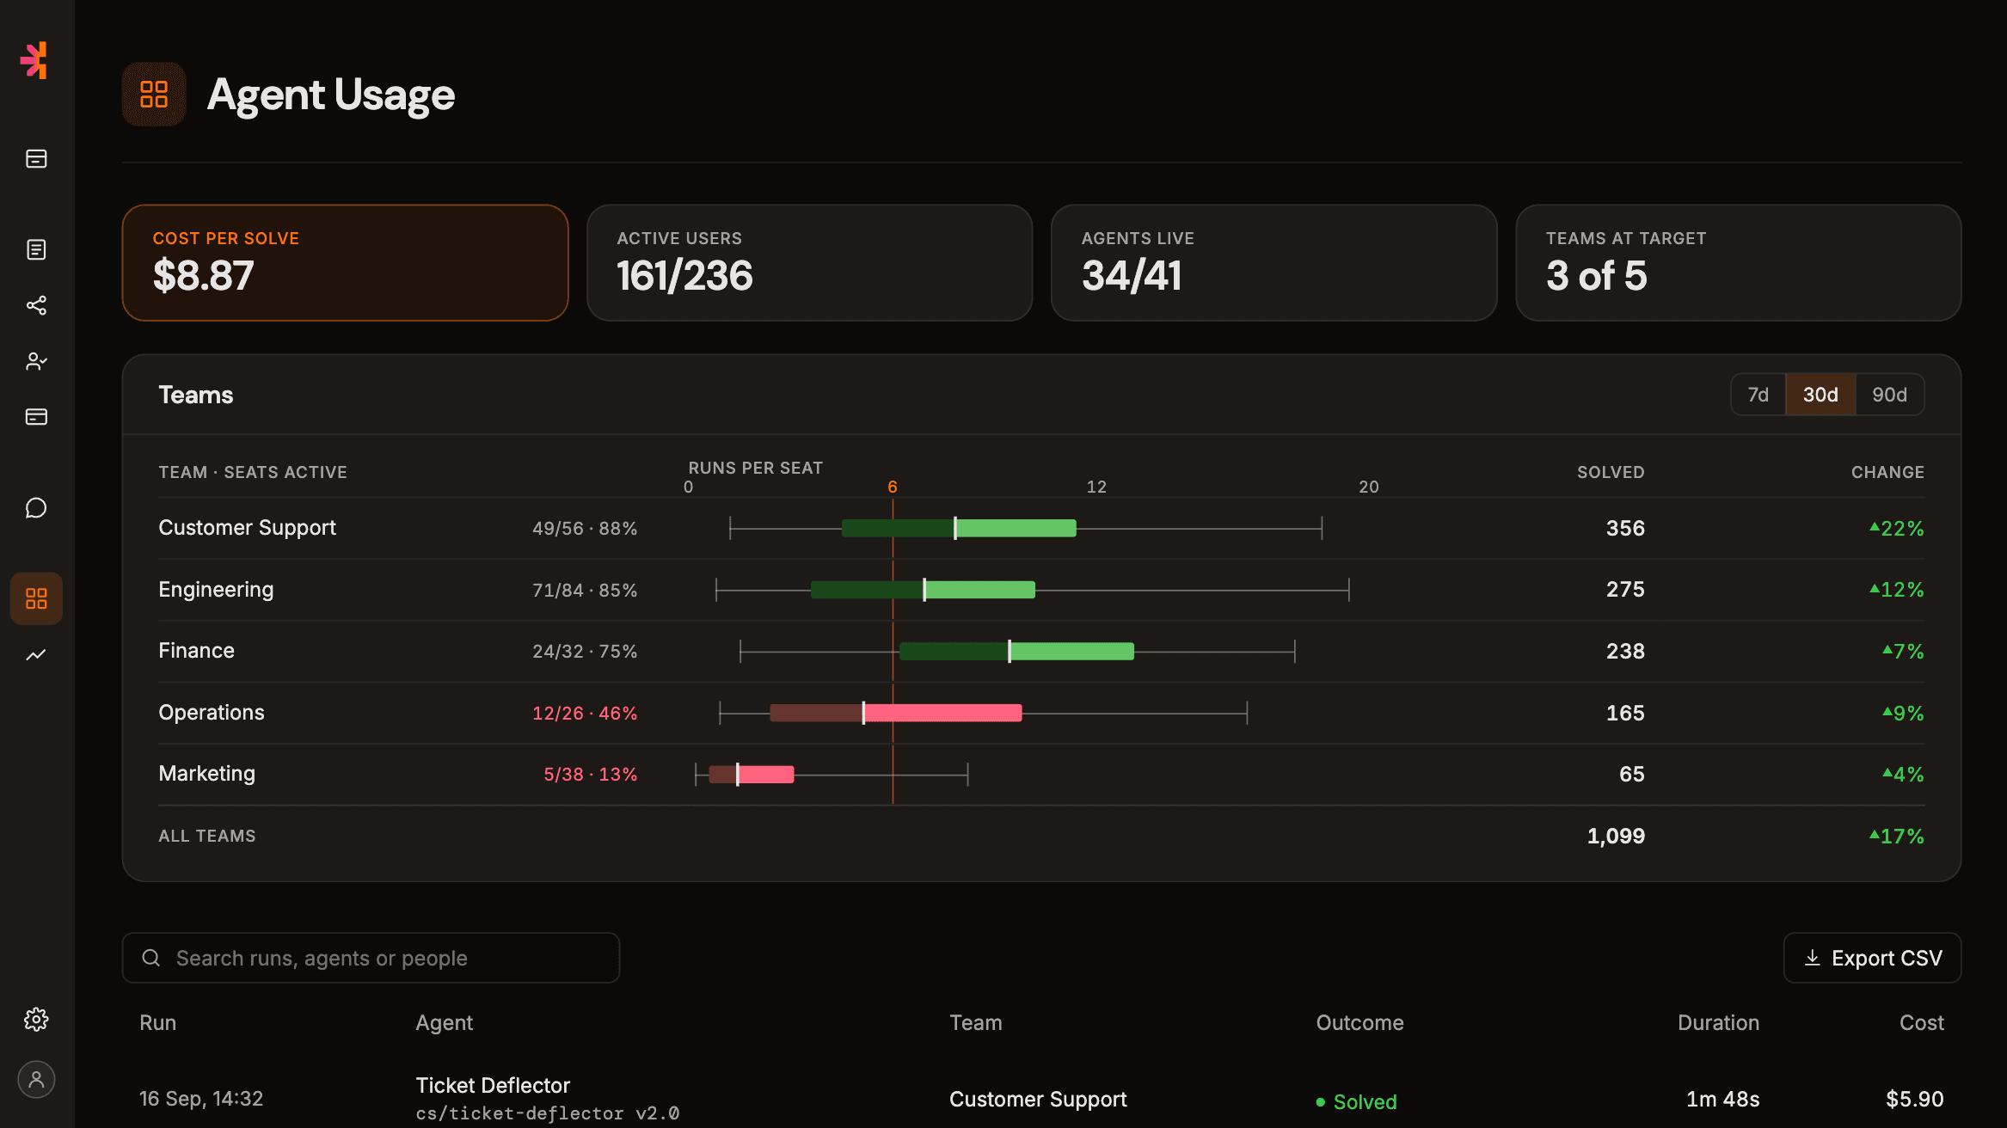Viewport: 2007px width, 1128px height.
Task: Click the Finance runs-per-seat bar
Action: 1016,652
